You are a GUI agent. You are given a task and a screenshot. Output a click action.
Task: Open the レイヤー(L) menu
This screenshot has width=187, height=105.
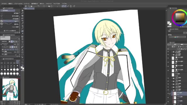pyautogui.click(x=27, y=3)
